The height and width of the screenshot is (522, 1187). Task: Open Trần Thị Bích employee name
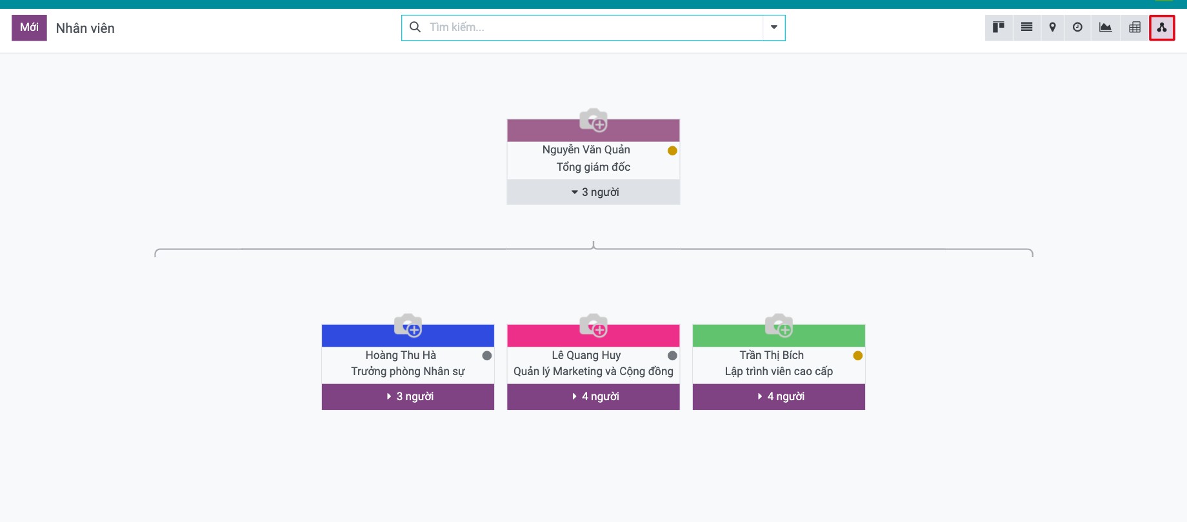(772, 355)
